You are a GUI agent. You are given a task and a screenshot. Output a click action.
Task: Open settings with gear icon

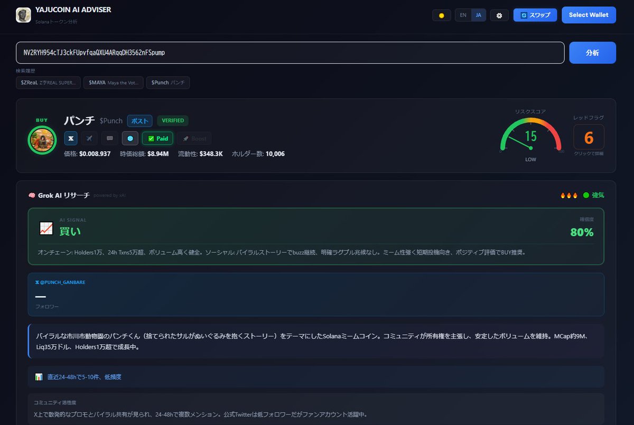pyautogui.click(x=499, y=15)
